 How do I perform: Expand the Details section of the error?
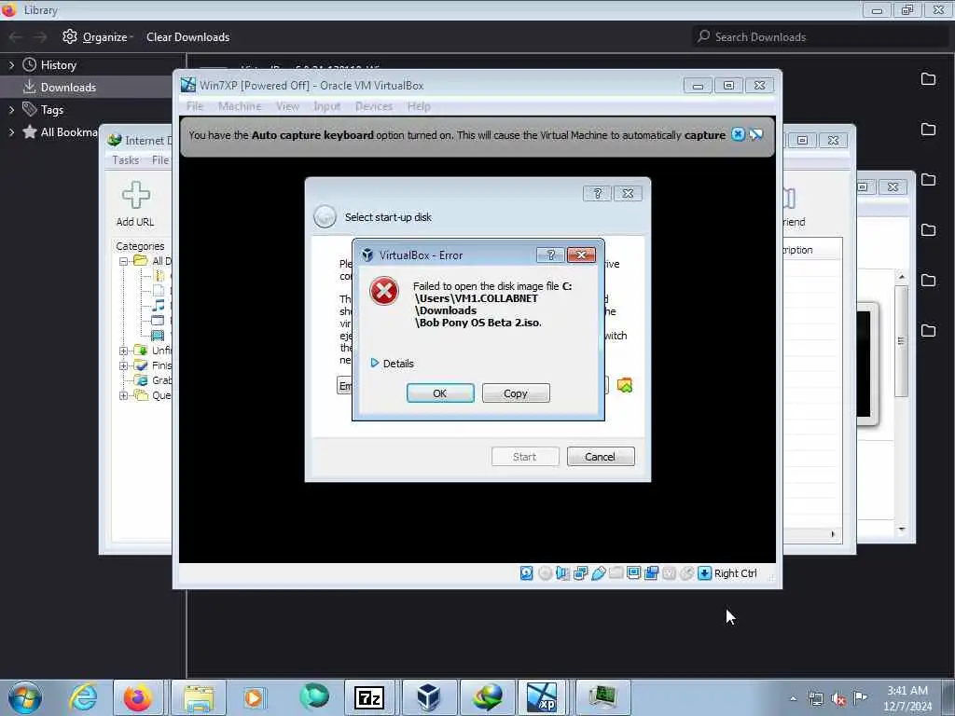click(393, 364)
